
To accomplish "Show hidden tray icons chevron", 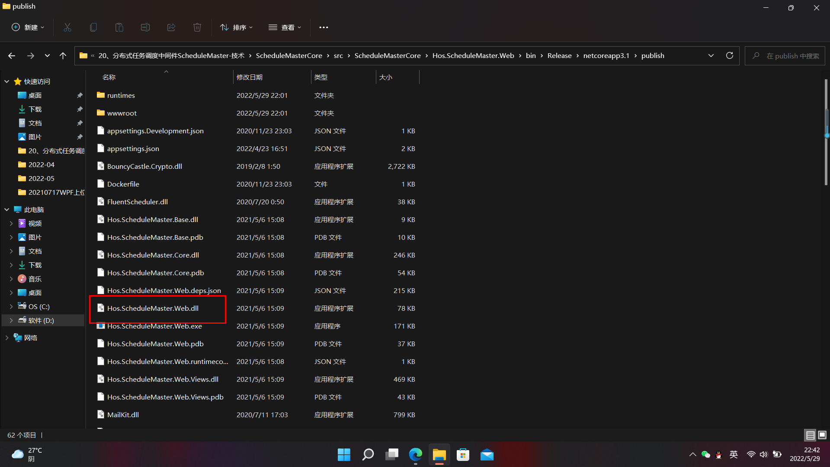I will [x=692, y=454].
